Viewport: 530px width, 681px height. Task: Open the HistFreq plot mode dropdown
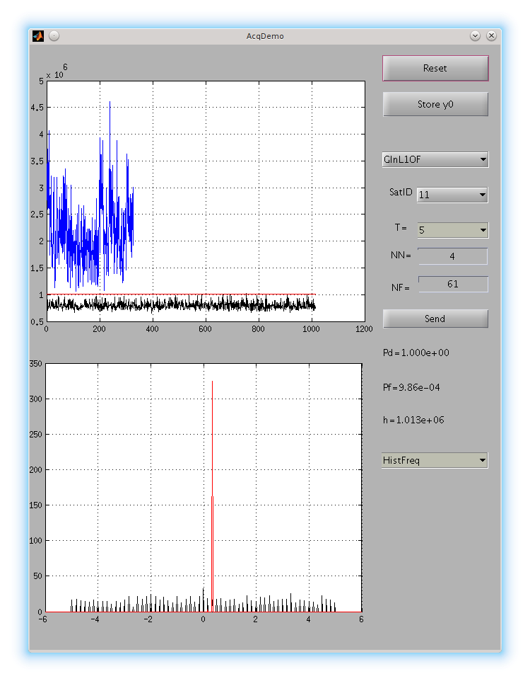click(435, 461)
